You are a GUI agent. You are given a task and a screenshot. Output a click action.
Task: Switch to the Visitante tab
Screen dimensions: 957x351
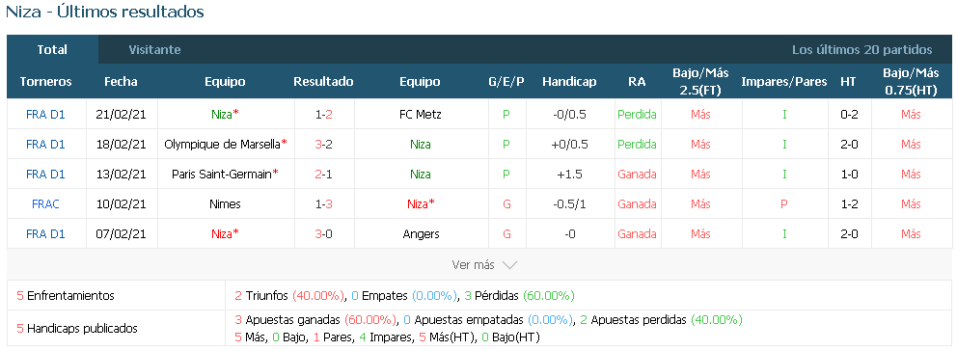click(x=154, y=50)
